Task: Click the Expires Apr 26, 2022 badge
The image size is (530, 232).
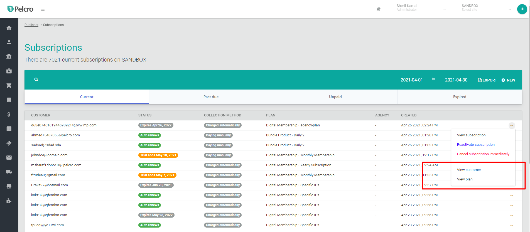Action: [x=156, y=125]
